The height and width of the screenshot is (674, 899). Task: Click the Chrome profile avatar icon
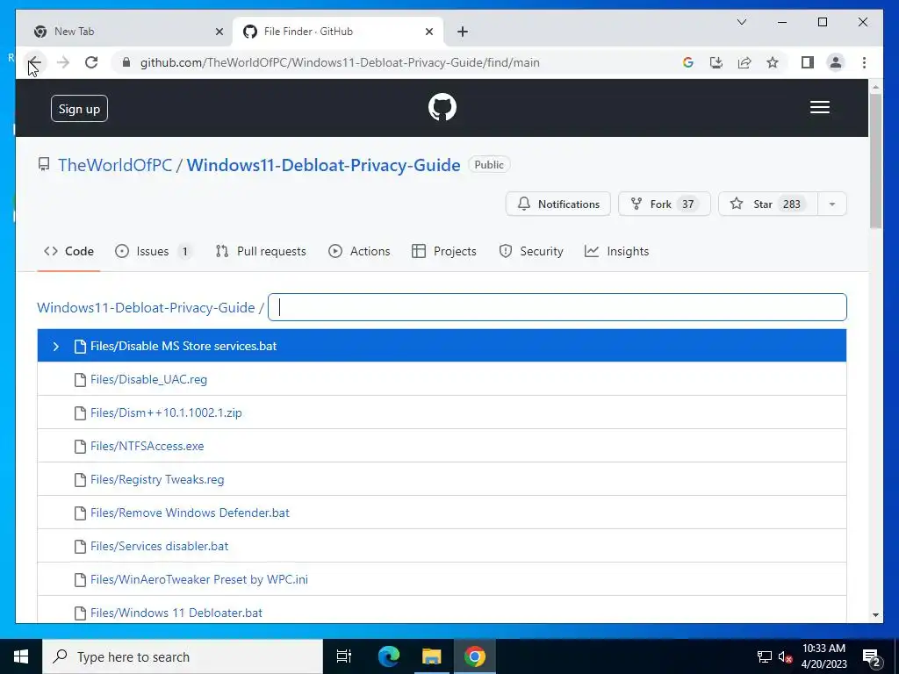click(x=836, y=62)
